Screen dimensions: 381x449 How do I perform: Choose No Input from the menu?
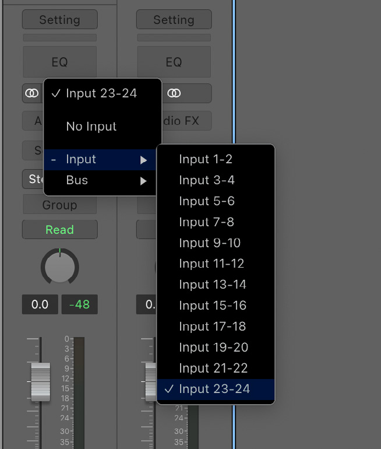[103, 127]
